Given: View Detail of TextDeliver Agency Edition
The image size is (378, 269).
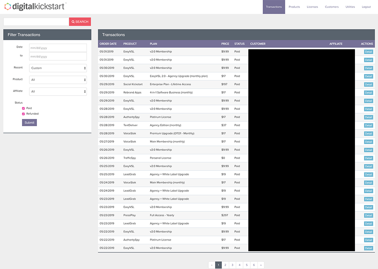Looking at the screenshot, I should [x=368, y=125].
